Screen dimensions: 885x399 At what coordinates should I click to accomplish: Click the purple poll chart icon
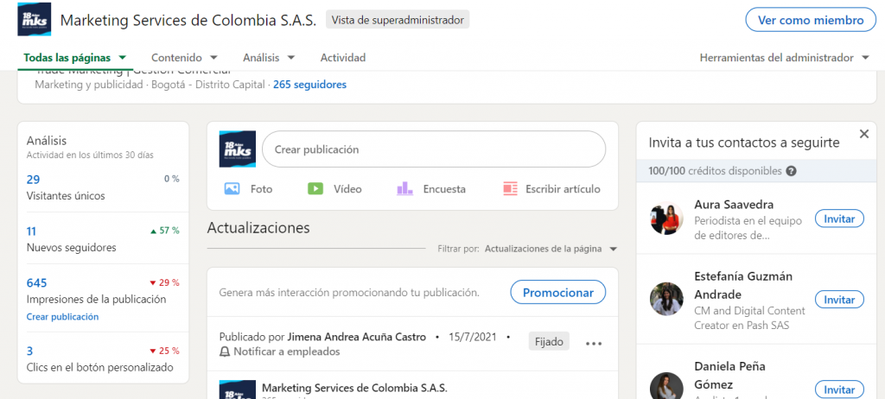404,188
